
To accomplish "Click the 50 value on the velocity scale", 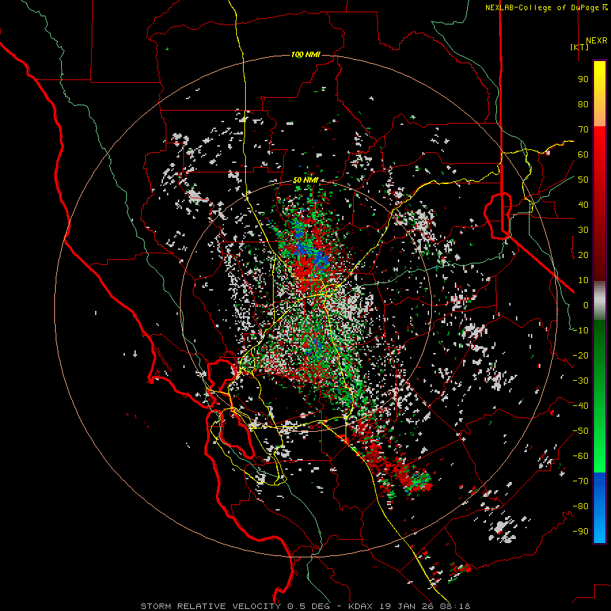I will tap(583, 180).
